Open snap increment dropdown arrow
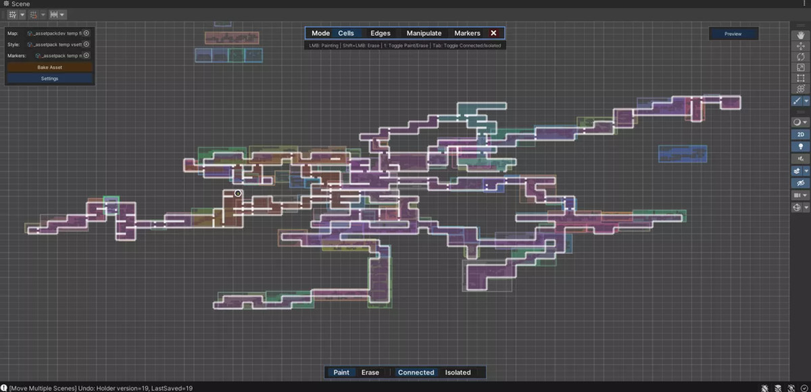 [63, 14]
